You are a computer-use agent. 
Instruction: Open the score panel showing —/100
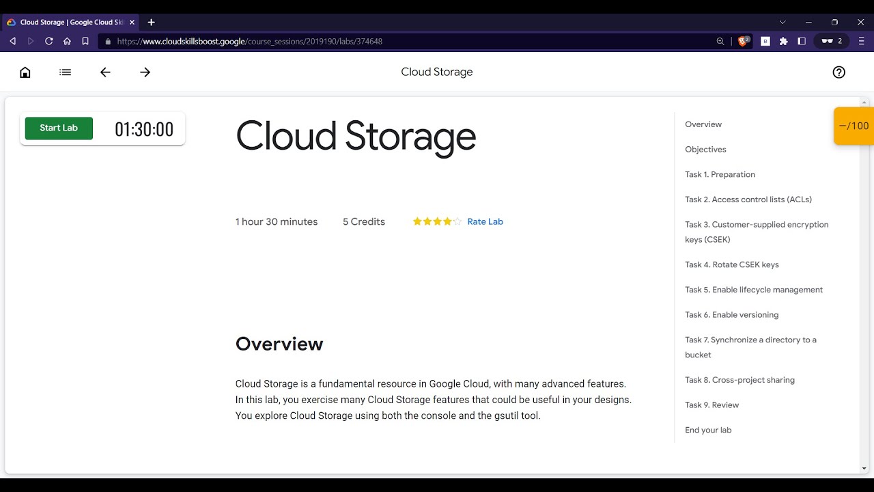point(854,126)
